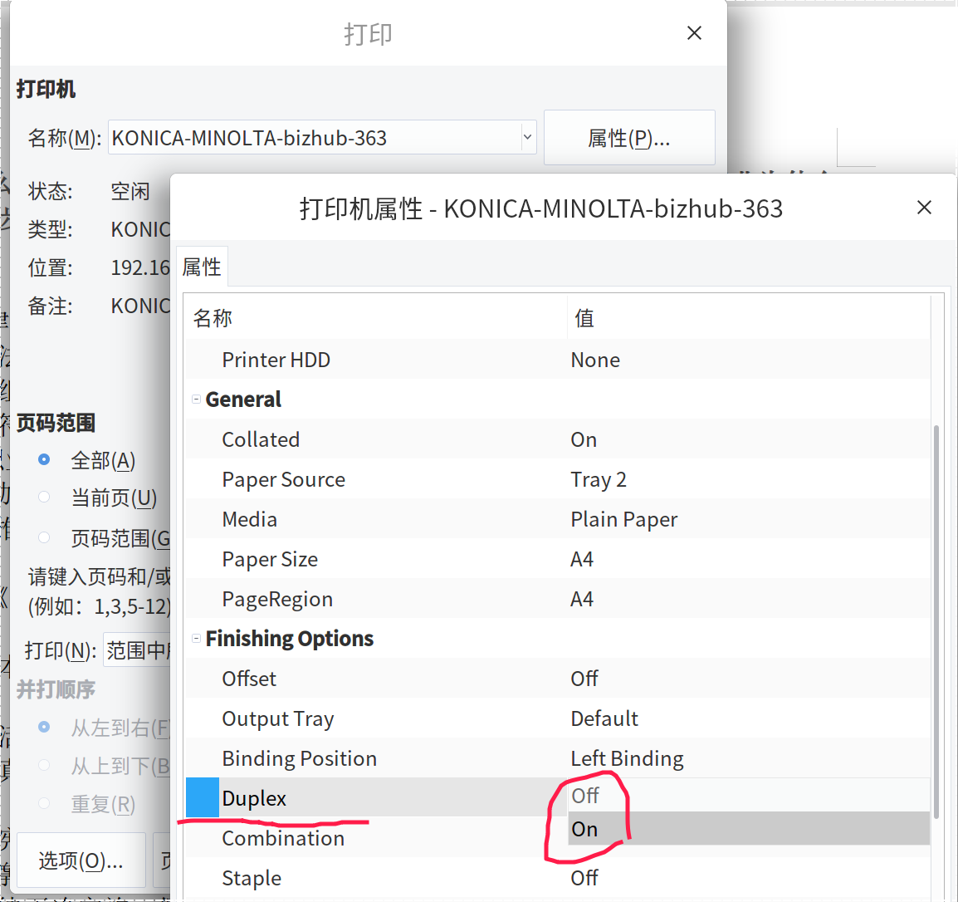The width and height of the screenshot is (958, 902).
Task: Select 全部(A) radio button
Action: (x=44, y=459)
